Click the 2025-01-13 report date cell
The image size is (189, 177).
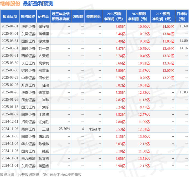coord(10,107)
